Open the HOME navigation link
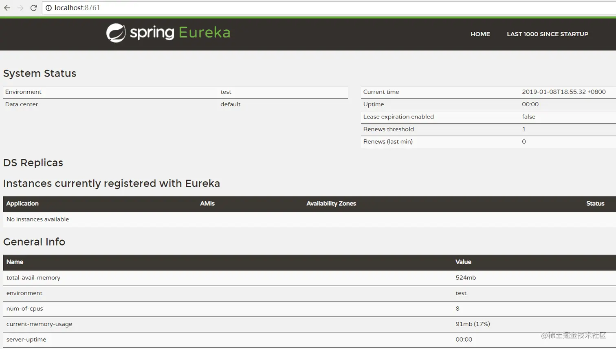 480,34
